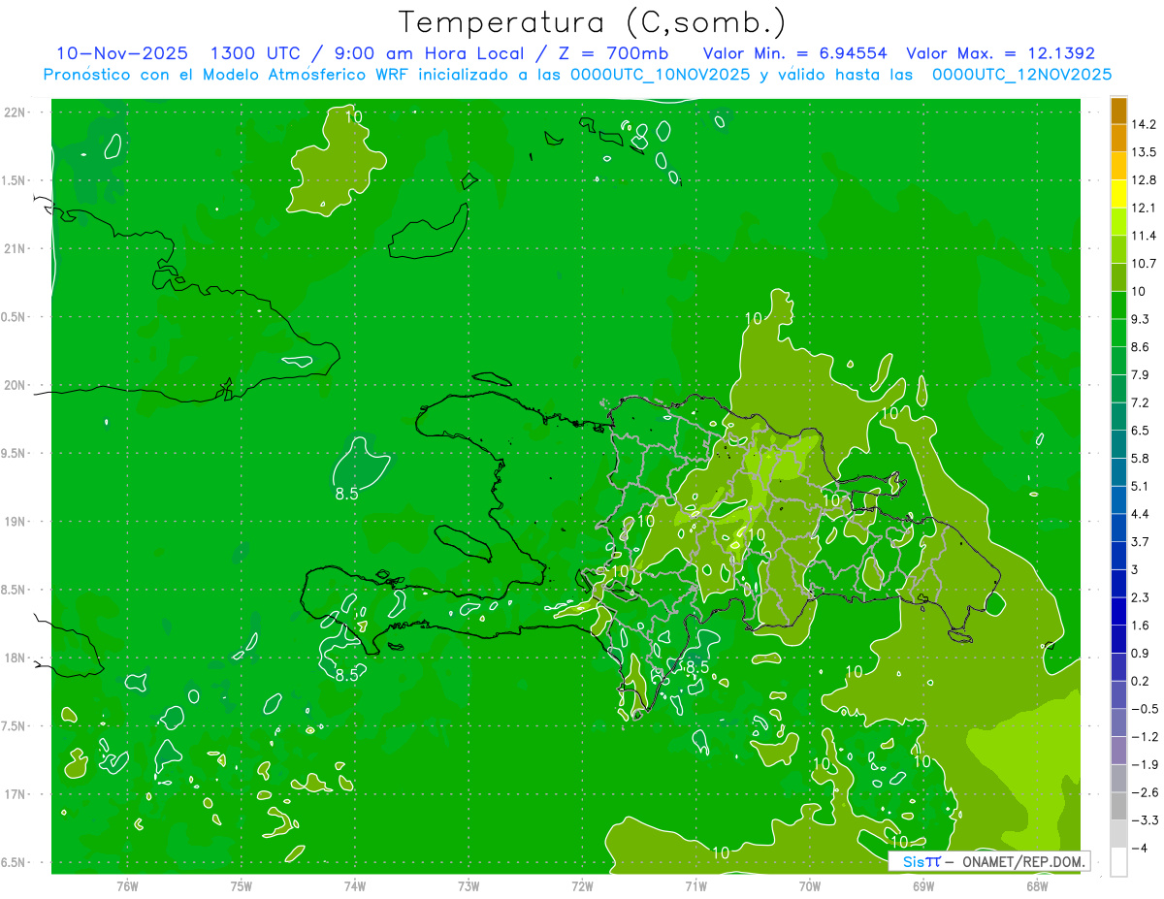Image resolution: width=1164 pixels, height=899 pixels.
Task: Click the "8.6" color bar label
Action: (x=1141, y=347)
